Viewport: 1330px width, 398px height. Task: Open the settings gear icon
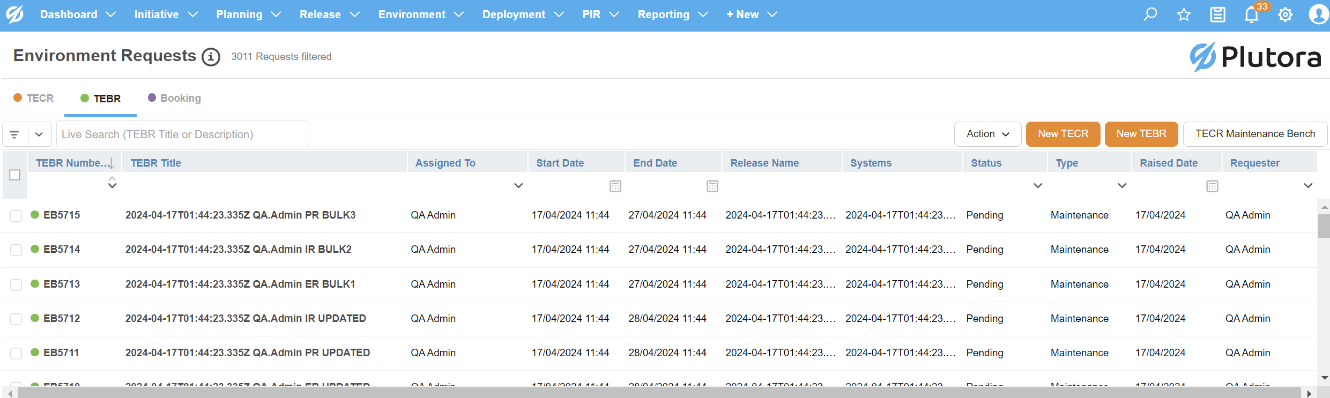click(1285, 14)
